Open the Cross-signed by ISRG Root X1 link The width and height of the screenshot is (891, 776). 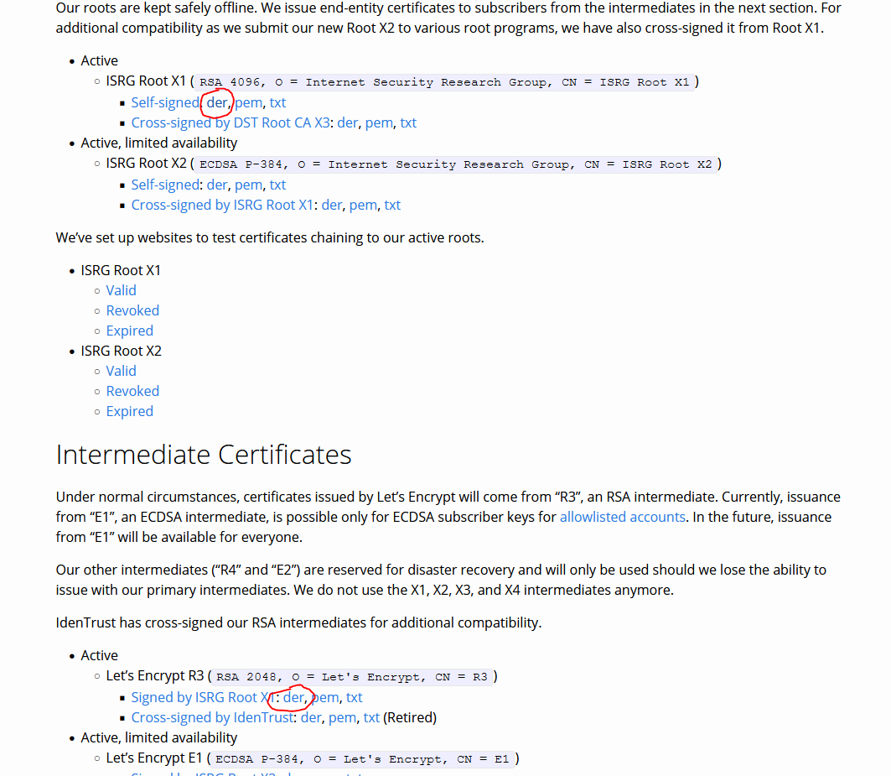point(222,205)
